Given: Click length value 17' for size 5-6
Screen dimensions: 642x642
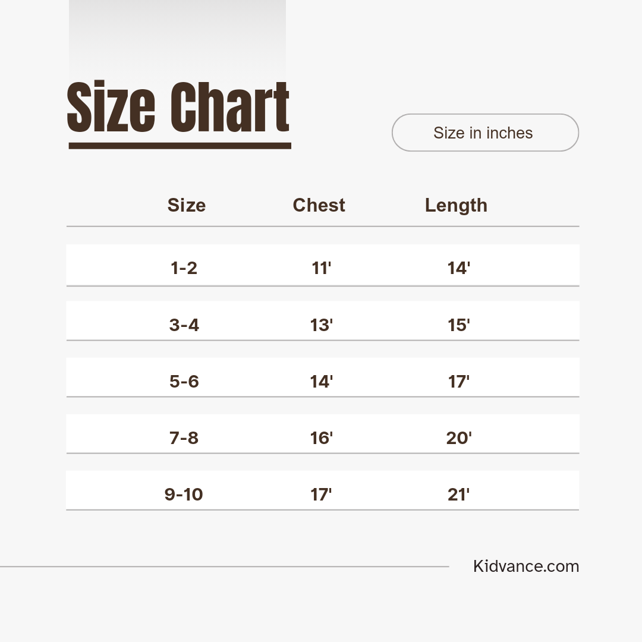Looking at the screenshot, I should tap(458, 382).
